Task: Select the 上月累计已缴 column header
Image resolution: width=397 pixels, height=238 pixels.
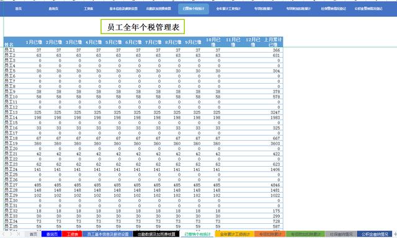Action: click(x=273, y=42)
